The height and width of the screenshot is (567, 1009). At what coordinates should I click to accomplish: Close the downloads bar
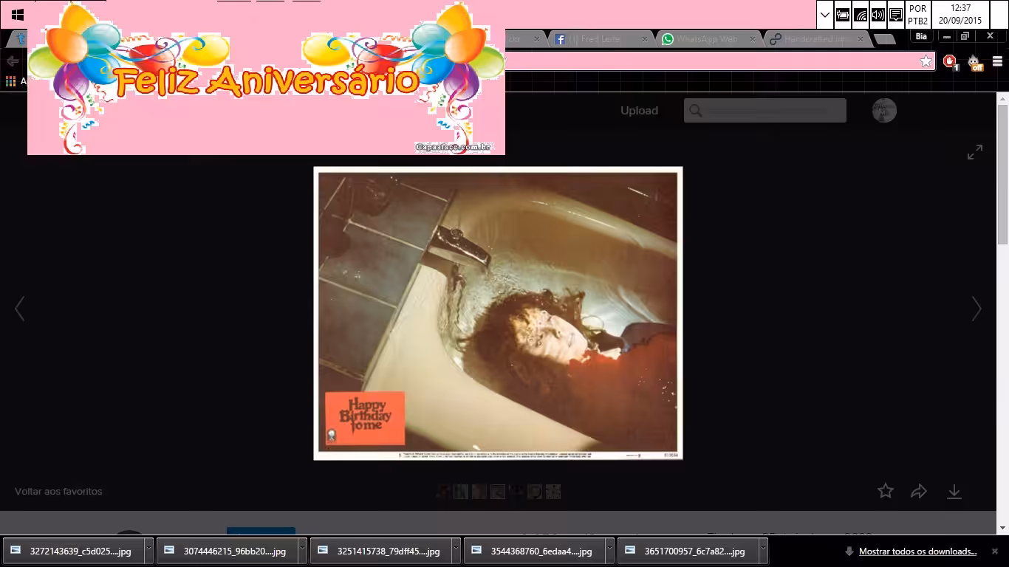click(995, 551)
